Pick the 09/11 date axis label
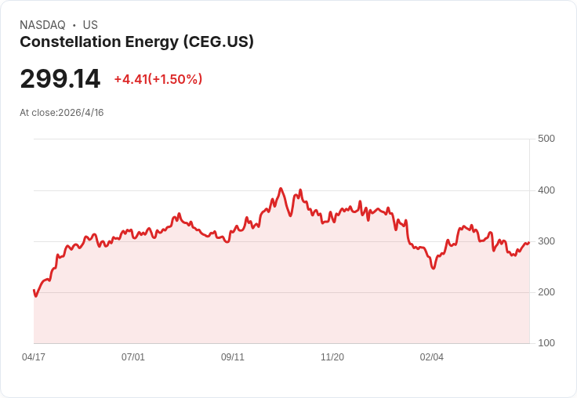 coord(233,357)
